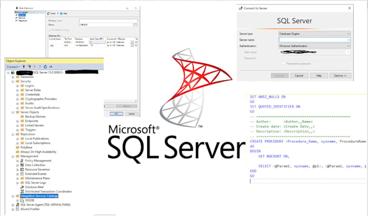Click the Databases folder icon
This screenshot has width=368, height=216.
pyautogui.click(x=17, y=77)
